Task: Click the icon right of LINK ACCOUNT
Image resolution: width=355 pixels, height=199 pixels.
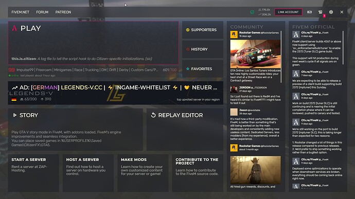Action: click(x=309, y=12)
